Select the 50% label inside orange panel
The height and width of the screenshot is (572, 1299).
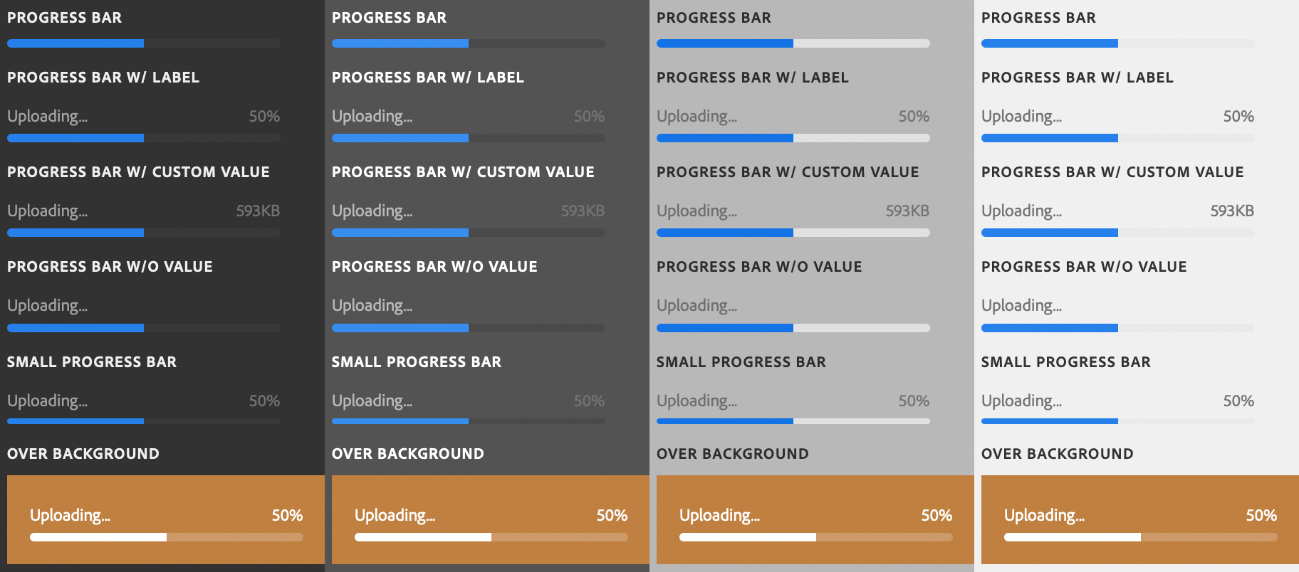[x=287, y=515]
